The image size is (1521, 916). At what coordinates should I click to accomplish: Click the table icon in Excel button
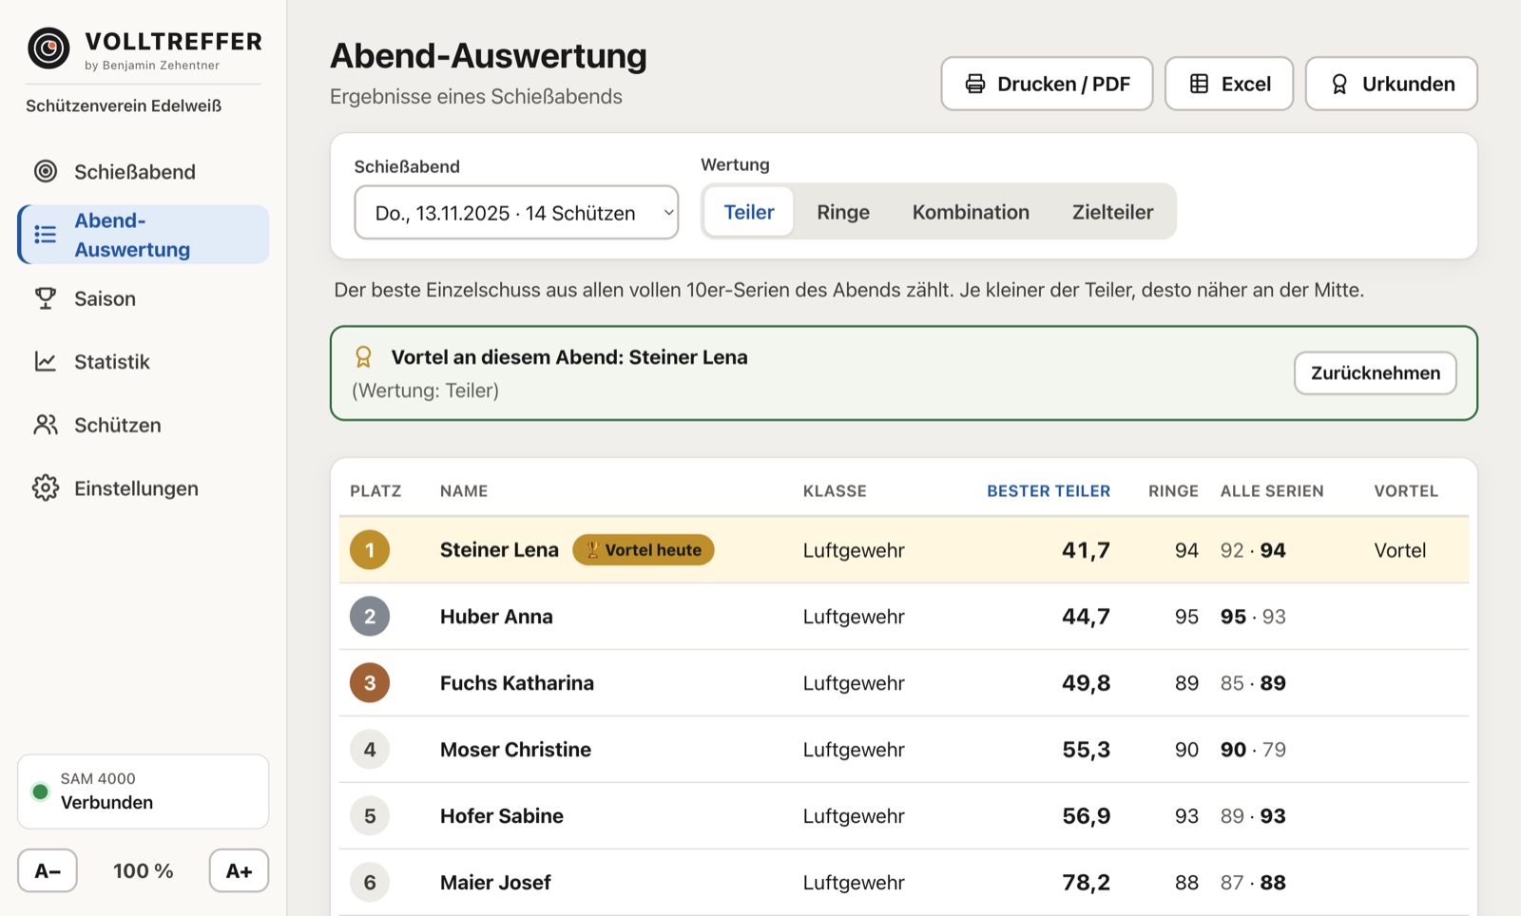(1200, 84)
